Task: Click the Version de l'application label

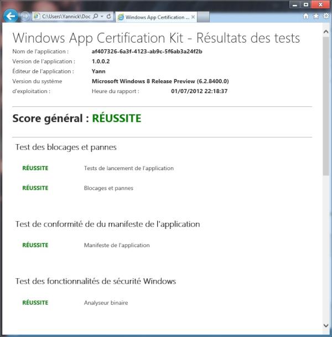Action: (x=44, y=62)
